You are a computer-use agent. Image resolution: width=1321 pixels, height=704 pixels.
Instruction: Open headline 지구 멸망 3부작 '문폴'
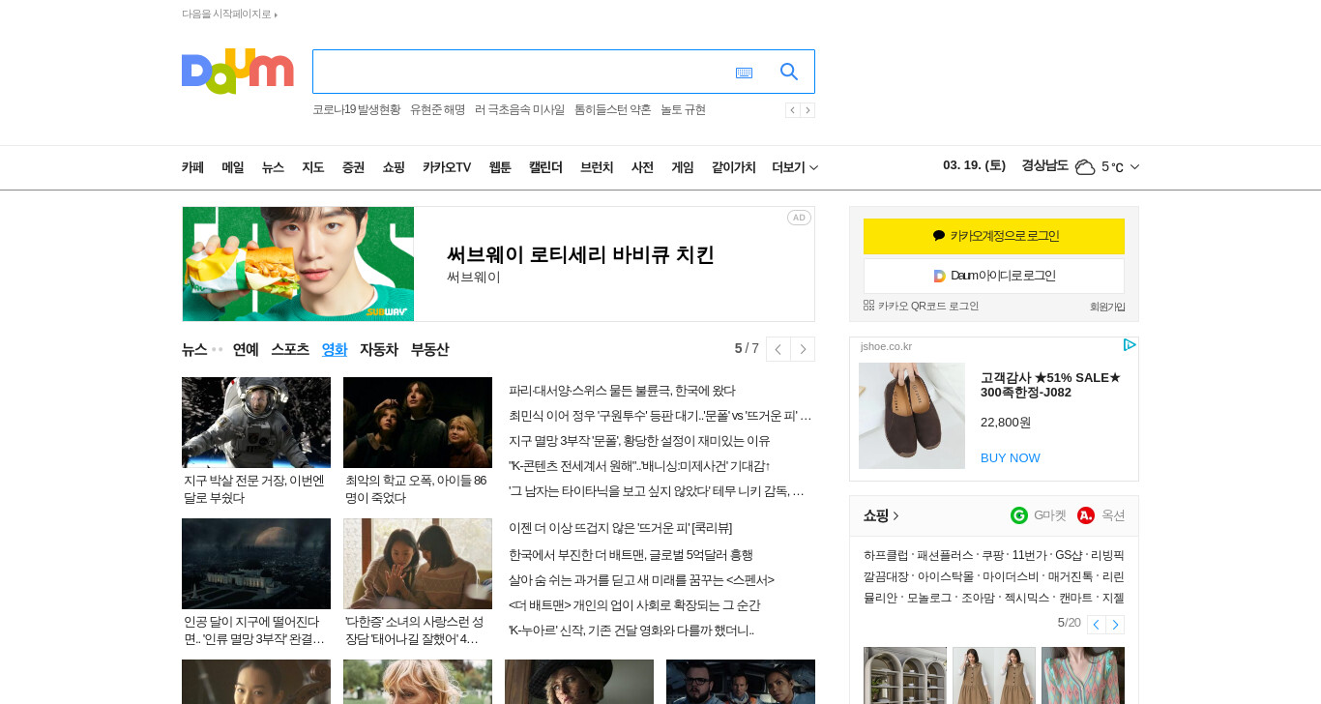pyautogui.click(x=639, y=441)
